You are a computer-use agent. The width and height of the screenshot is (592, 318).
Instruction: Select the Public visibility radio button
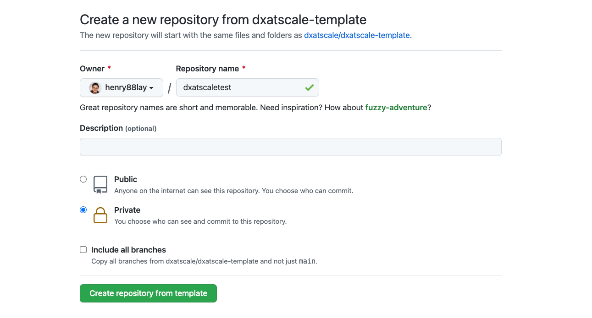point(83,179)
